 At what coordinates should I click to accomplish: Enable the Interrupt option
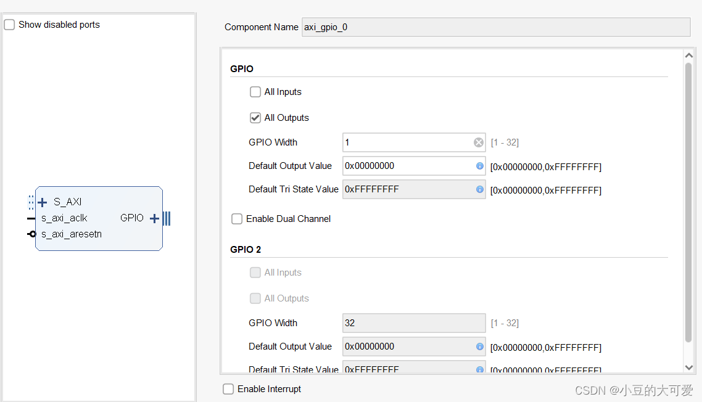[228, 388]
